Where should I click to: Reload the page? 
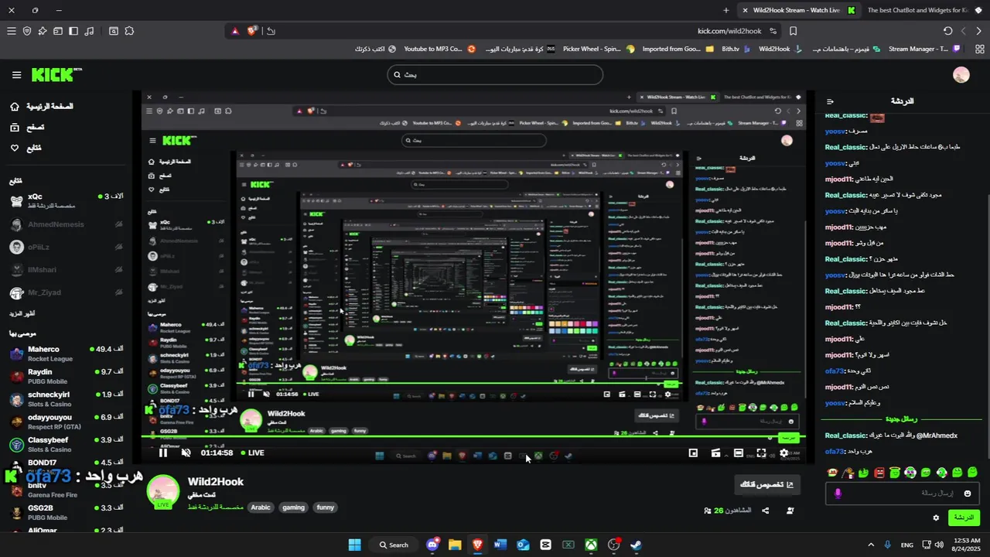947,31
